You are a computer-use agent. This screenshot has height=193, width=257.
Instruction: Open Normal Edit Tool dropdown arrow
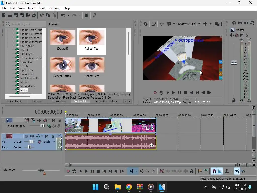coord(137,171)
